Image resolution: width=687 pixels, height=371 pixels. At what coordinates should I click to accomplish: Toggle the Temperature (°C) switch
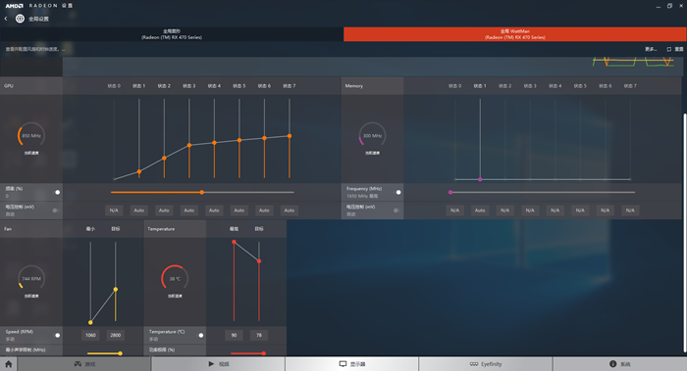[200, 335]
